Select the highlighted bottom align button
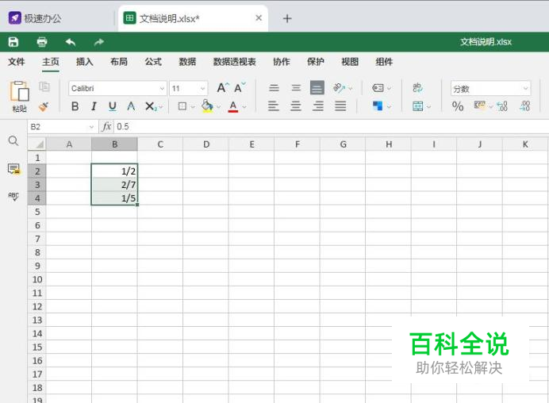 point(317,88)
